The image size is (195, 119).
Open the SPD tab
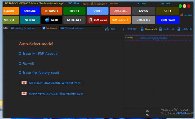168,11
